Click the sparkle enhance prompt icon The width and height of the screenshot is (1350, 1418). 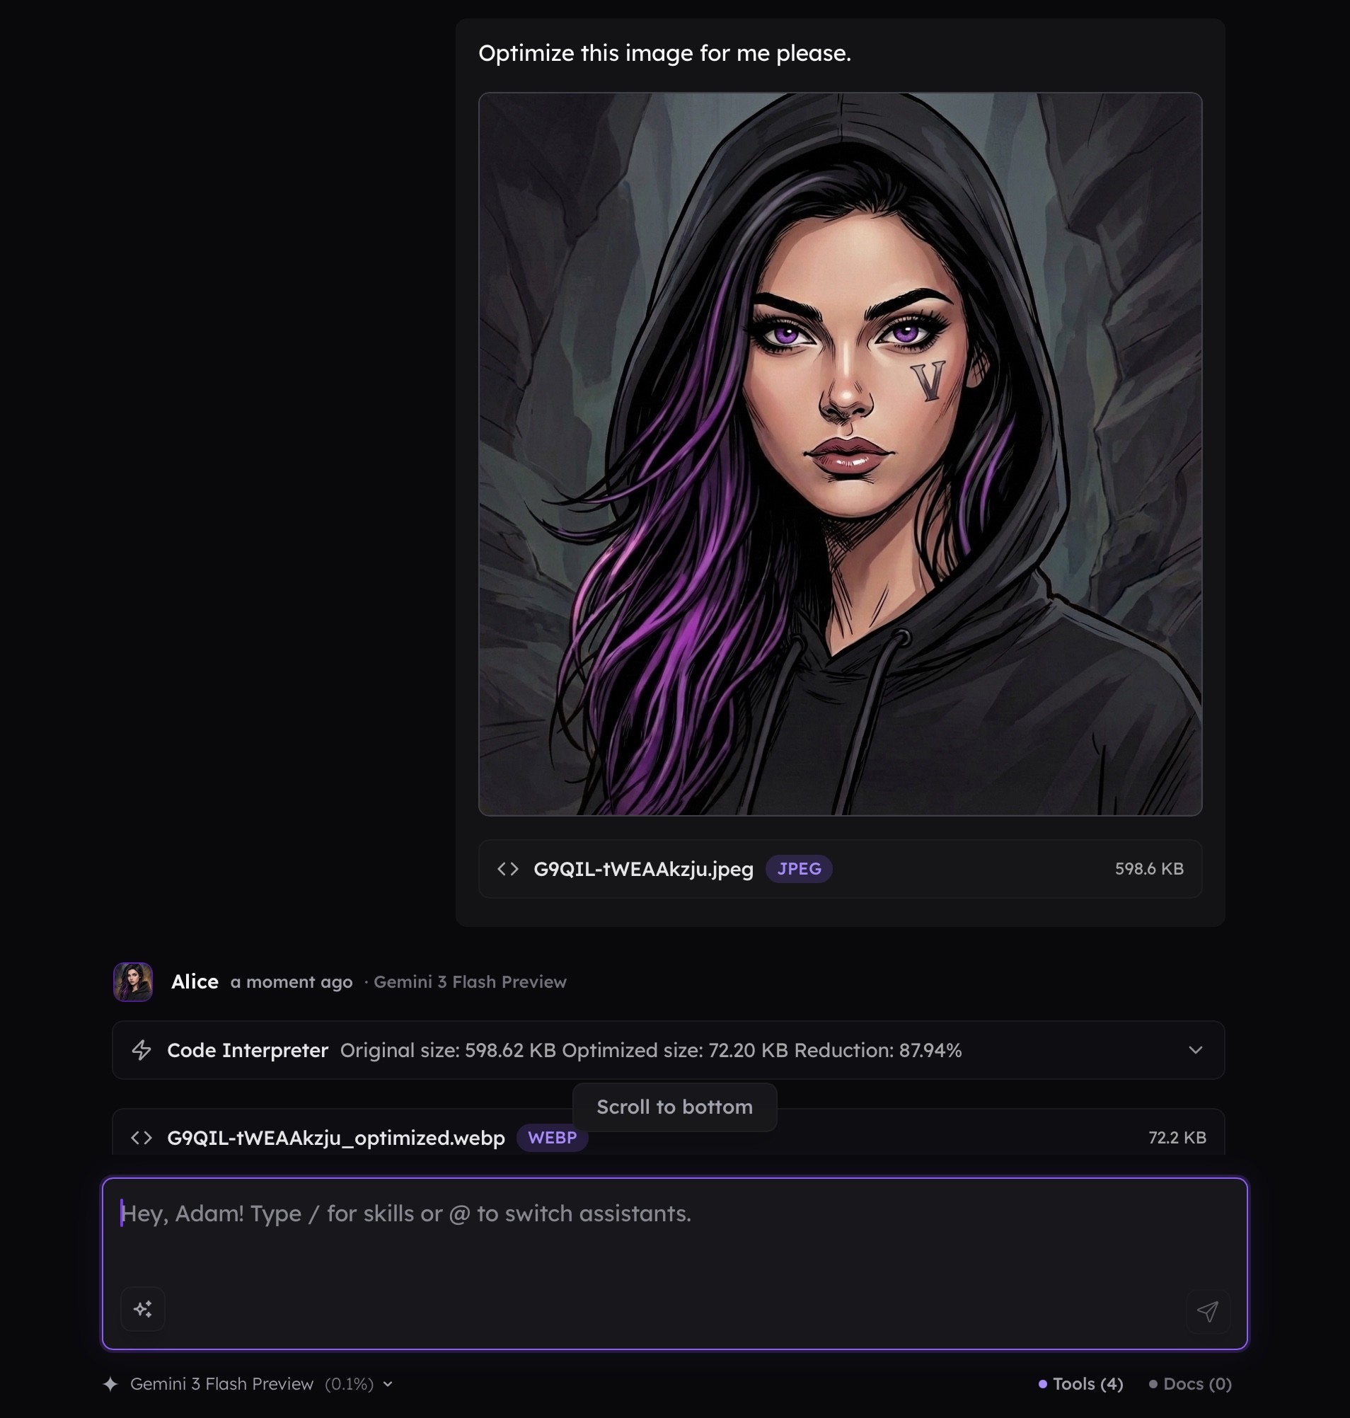pos(142,1308)
